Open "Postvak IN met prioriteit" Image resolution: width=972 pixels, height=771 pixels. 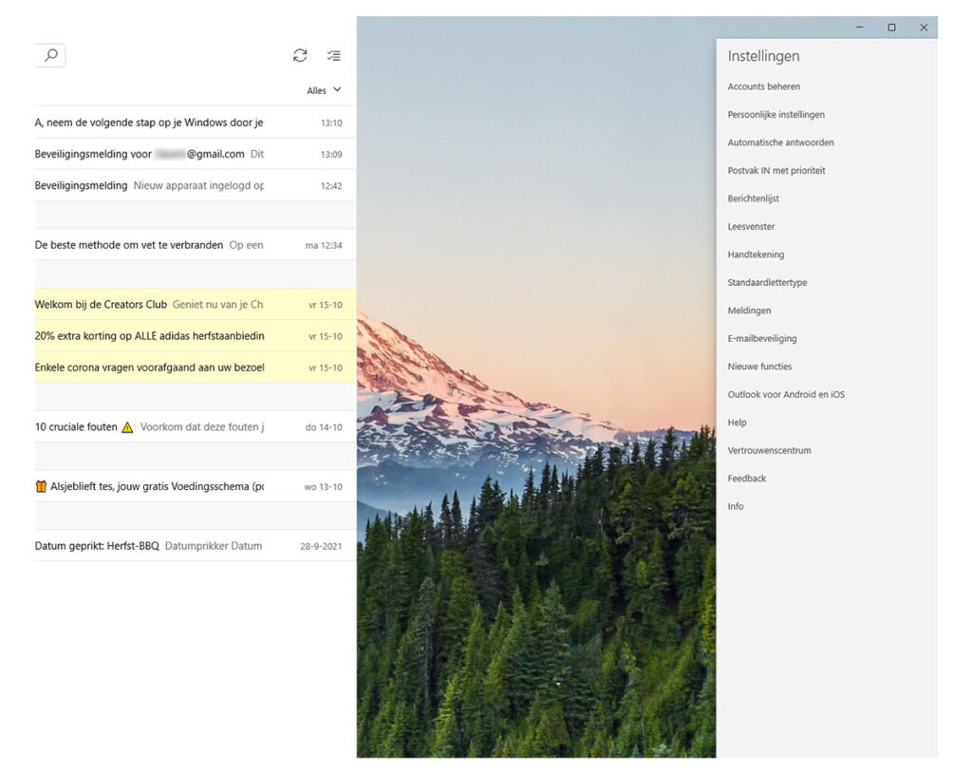click(x=776, y=170)
